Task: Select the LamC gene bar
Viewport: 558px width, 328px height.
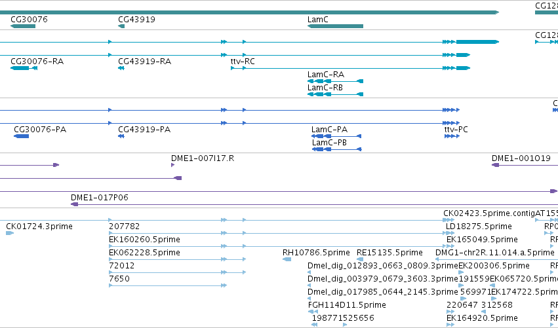Action: coord(335,26)
